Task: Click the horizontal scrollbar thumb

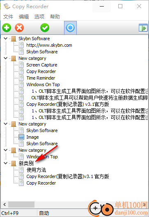Action: click(x=21, y=204)
